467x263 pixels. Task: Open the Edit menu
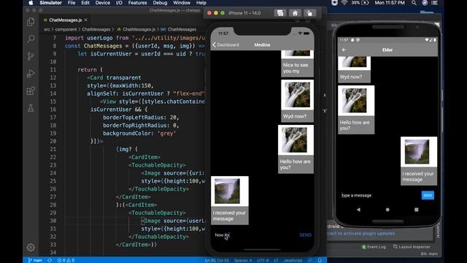(x=85, y=3)
